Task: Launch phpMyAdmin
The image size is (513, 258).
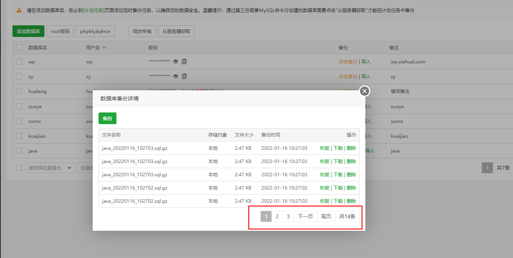Action: 95,31
